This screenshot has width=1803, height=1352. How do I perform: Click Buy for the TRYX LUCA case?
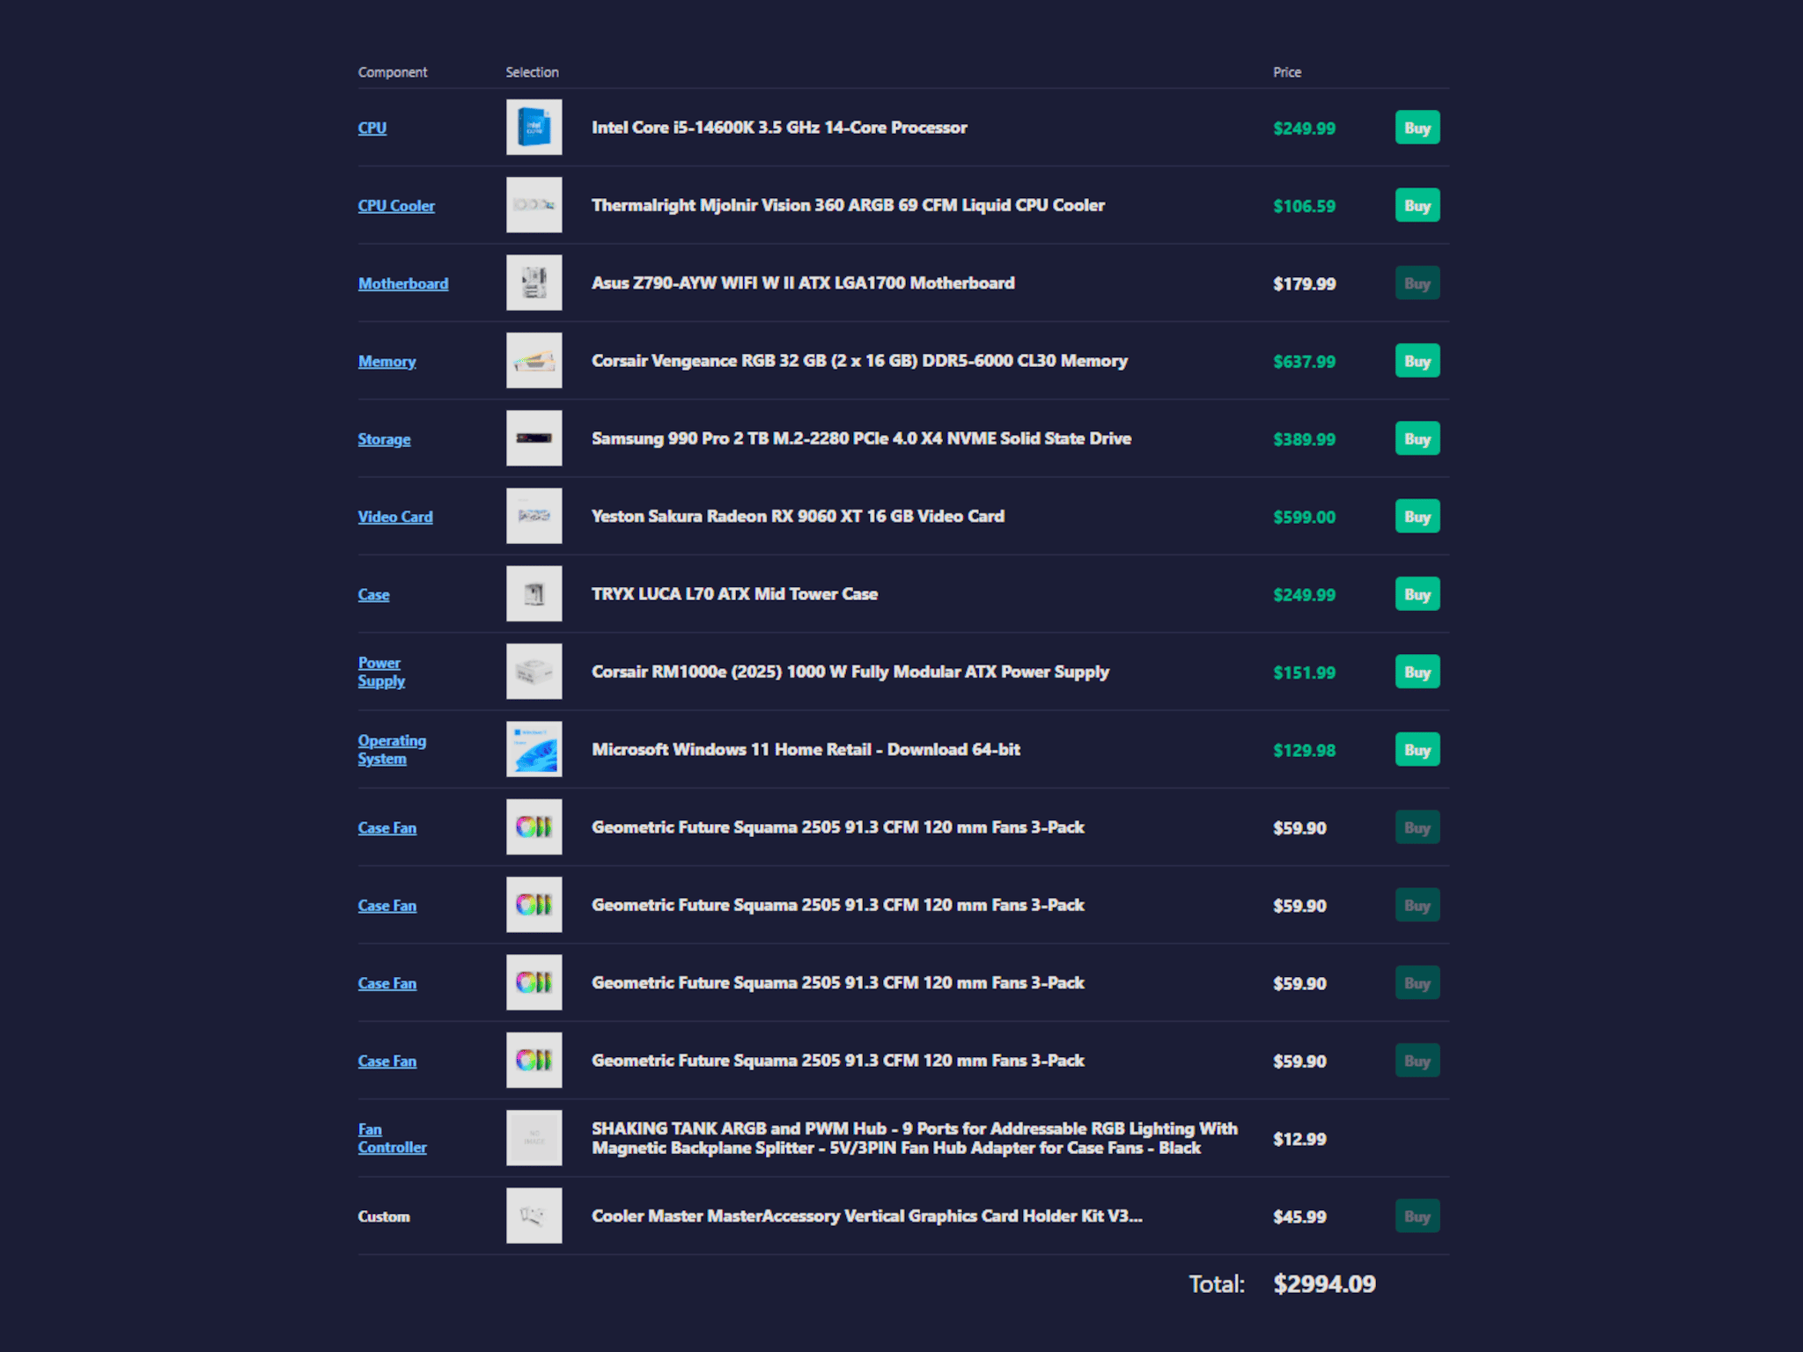pos(1417,594)
